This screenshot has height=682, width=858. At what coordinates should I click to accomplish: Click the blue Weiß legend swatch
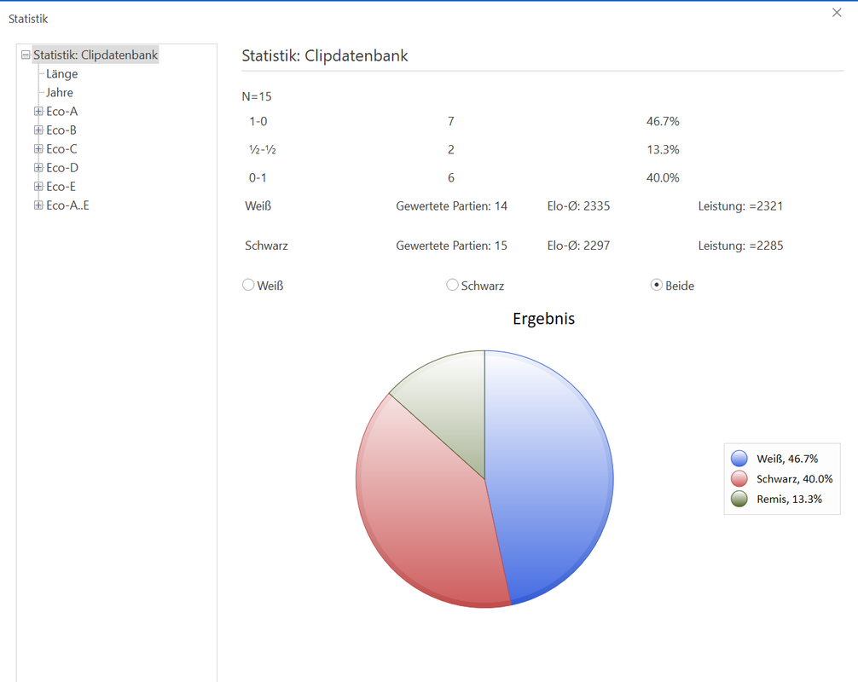pyautogui.click(x=739, y=459)
